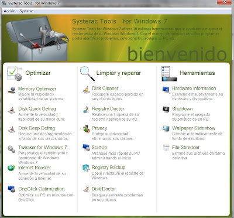Click the Privacy icon
This screenshot has width=234, height=218.
86,129
